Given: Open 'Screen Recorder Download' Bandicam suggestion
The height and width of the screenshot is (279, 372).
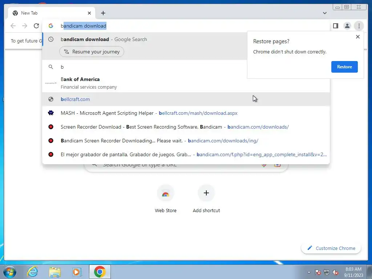Looking at the screenshot, I should coord(186,127).
